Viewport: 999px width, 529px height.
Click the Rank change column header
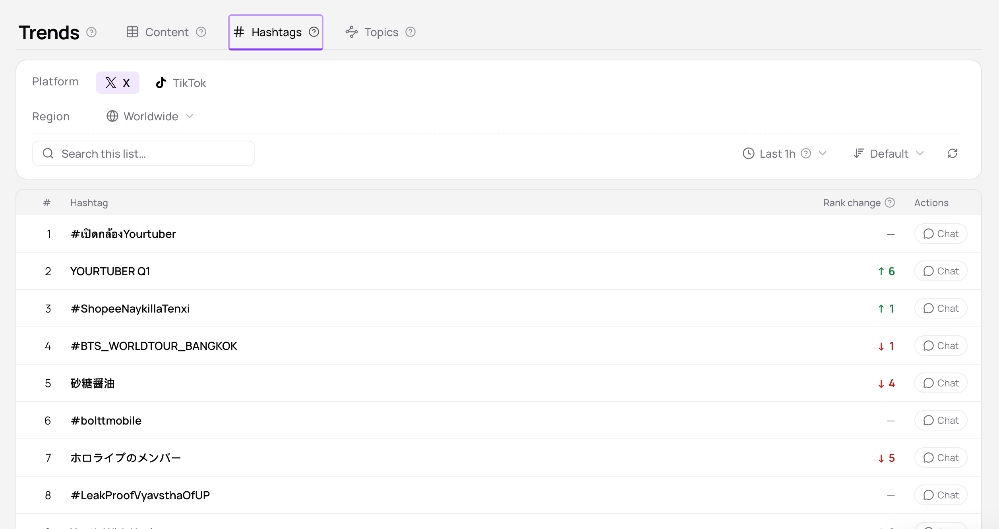852,203
